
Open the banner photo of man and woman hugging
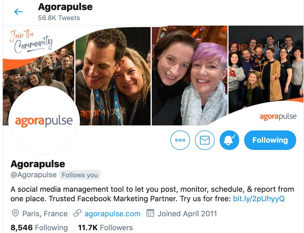[x=113, y=76]
